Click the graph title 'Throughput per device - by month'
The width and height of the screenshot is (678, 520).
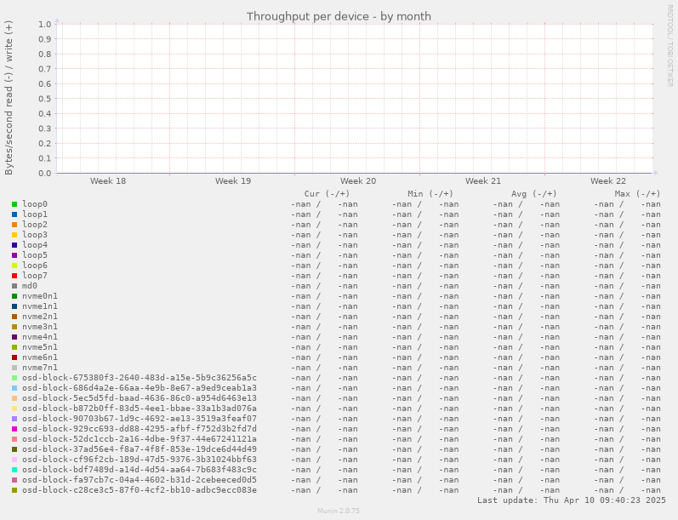(x=339, y=16)
